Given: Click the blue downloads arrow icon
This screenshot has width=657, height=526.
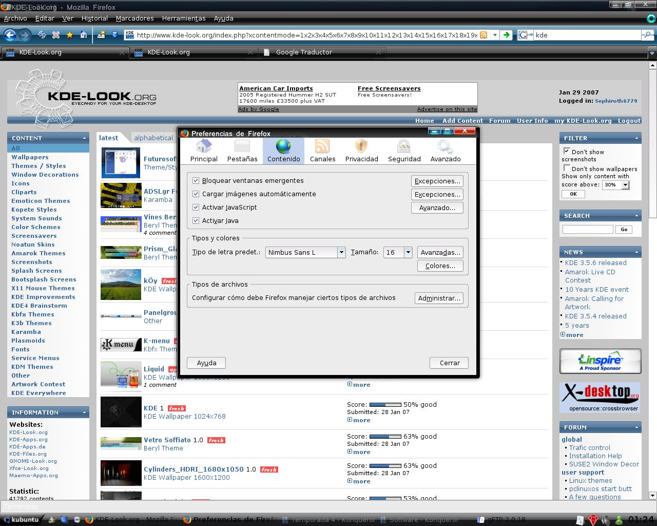Looking at the screenshot, I should point(115,35).
